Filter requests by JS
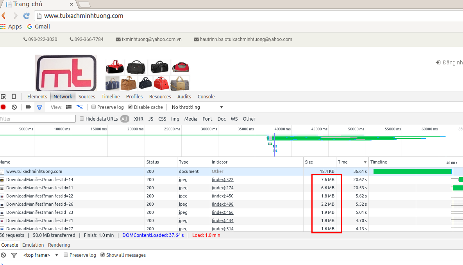Viewport: 463px width, 265px height. click(x=150, y=119)
